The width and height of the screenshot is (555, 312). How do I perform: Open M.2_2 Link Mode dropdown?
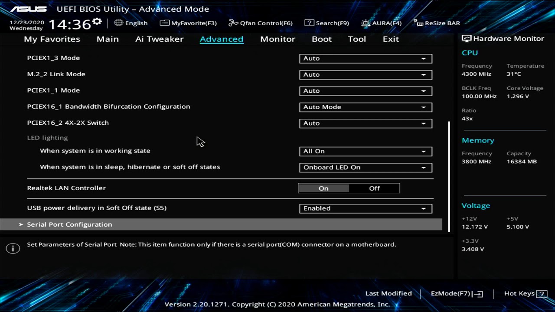point(366,75)
